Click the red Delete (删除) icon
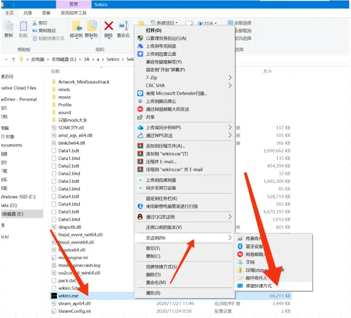351x318 pixels. coord(108,26)
